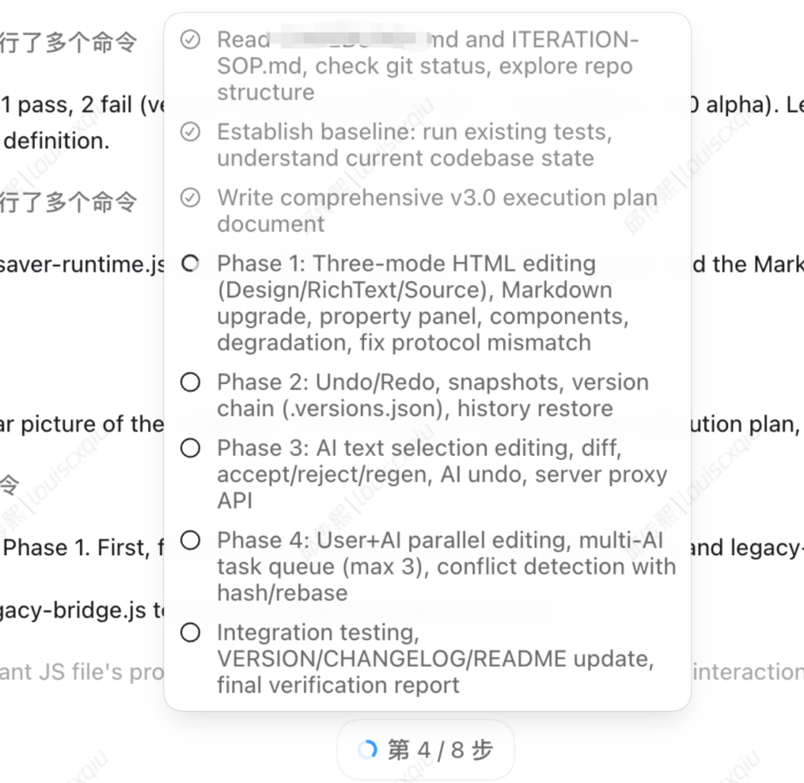This screenshot has height=783, width=804.
Task: Click 'Establish baseline: run existing tests' task text
Action: [415, 145]
